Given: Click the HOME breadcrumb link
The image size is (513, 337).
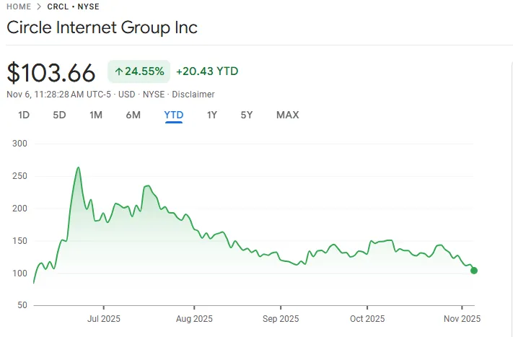Looking at the screenshot, I should 19,6.
